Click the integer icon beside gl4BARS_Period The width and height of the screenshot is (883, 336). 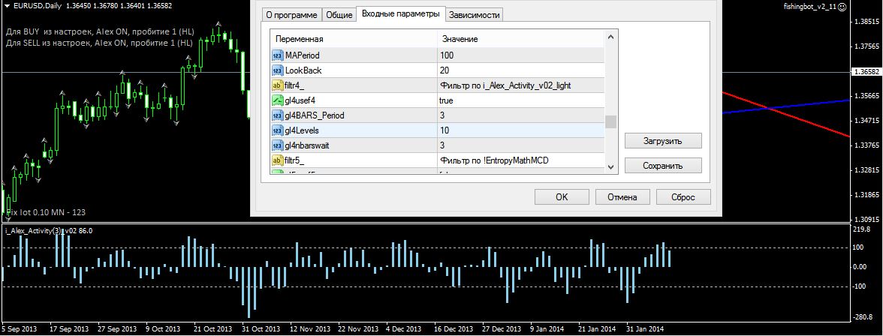(277, 115)
